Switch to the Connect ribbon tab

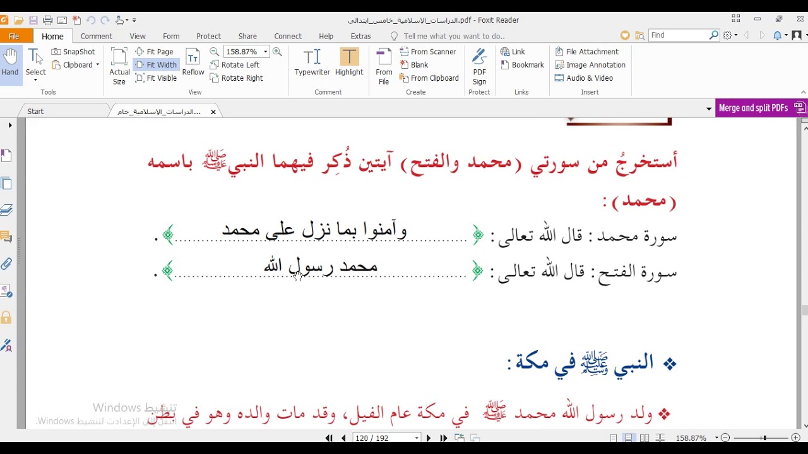click(288, 36)
